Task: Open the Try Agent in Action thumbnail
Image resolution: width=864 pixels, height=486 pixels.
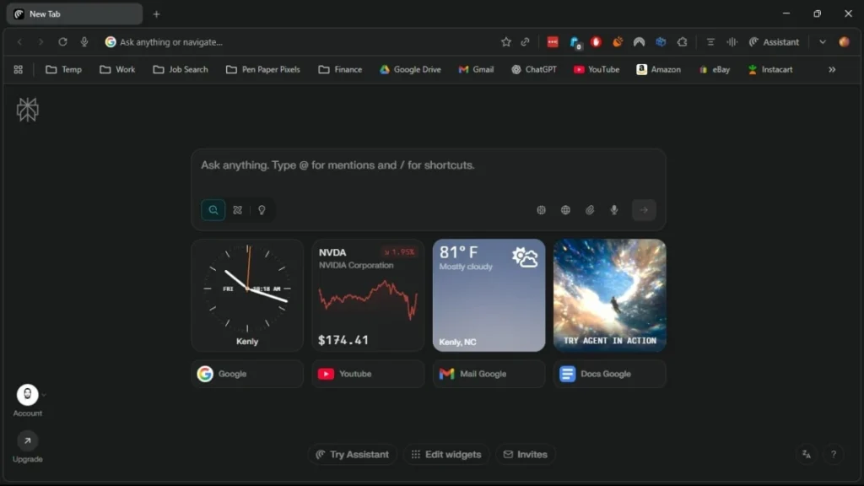Action: pyautogui.click(x=609, y=294)
